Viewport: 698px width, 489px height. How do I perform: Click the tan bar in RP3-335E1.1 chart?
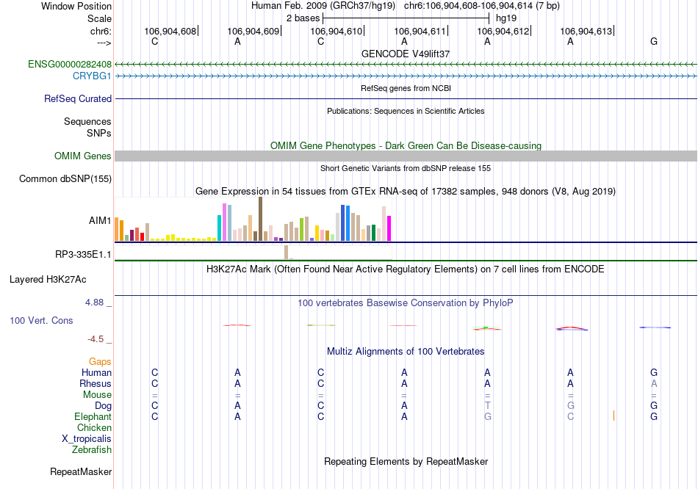pos(287,252)
